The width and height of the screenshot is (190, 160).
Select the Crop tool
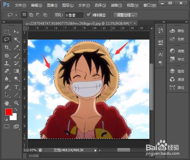[7, 47]
